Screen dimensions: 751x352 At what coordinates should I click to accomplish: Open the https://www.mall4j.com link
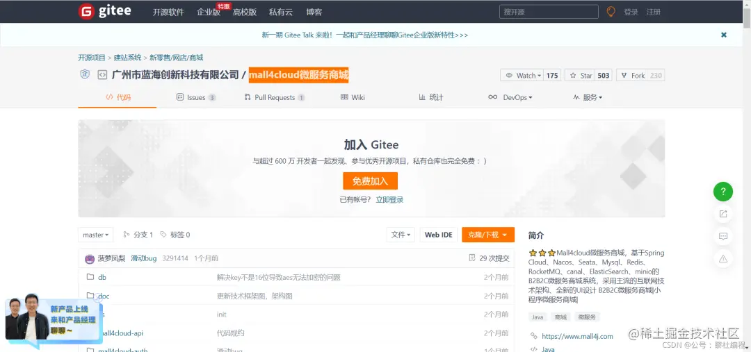(577, 336)
